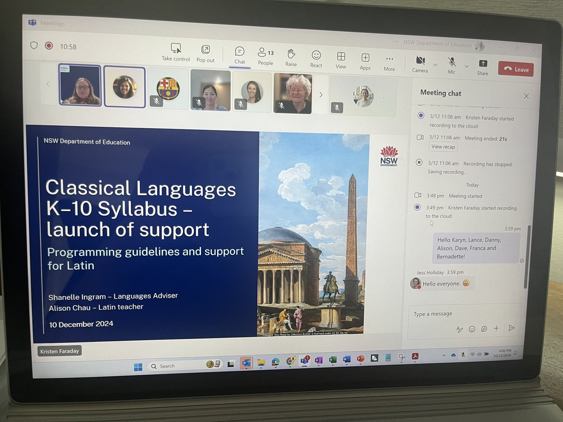Click the muted microphone tray icon
This screenshot has height=422, width=563.
(x=463, y=355)
